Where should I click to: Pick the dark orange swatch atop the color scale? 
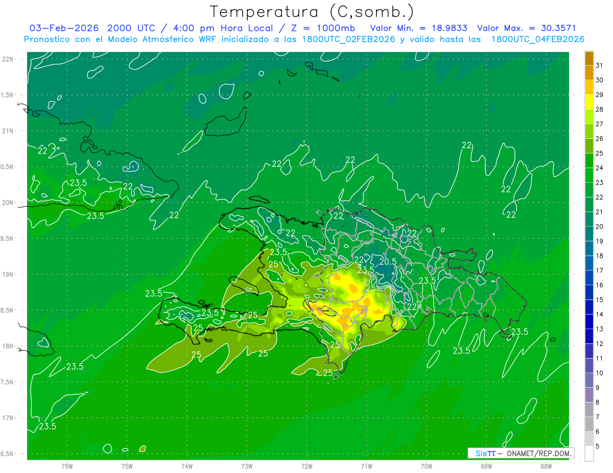coord(589,58)
